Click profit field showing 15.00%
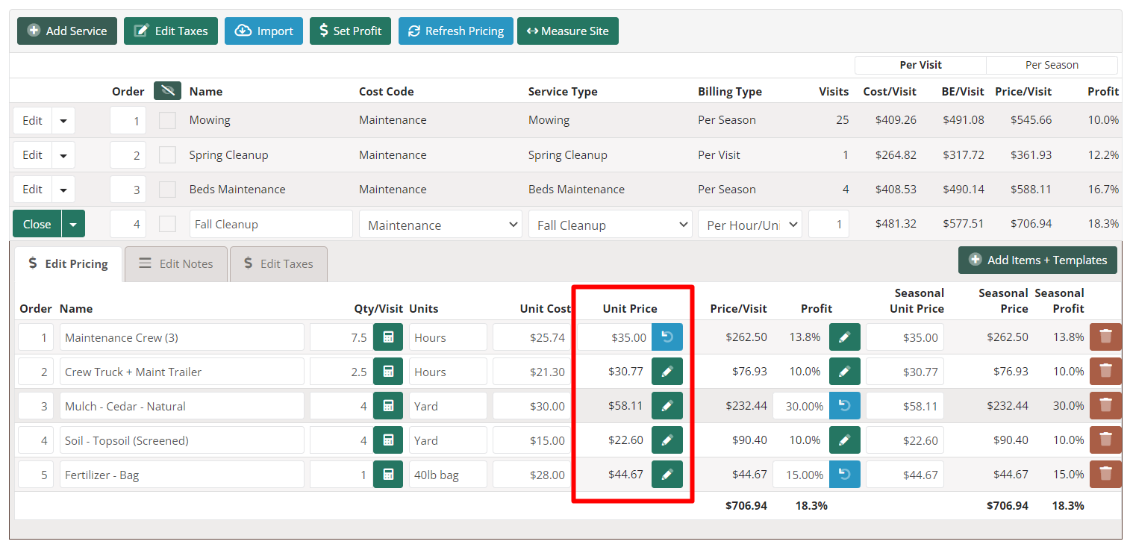Screen dimensions: 1130x550 pos(801,475)
